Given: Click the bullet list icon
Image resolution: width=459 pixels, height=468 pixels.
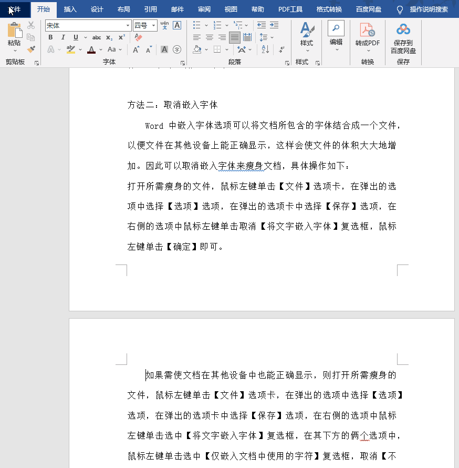Looking at the screenshot, I should [197, 25].
